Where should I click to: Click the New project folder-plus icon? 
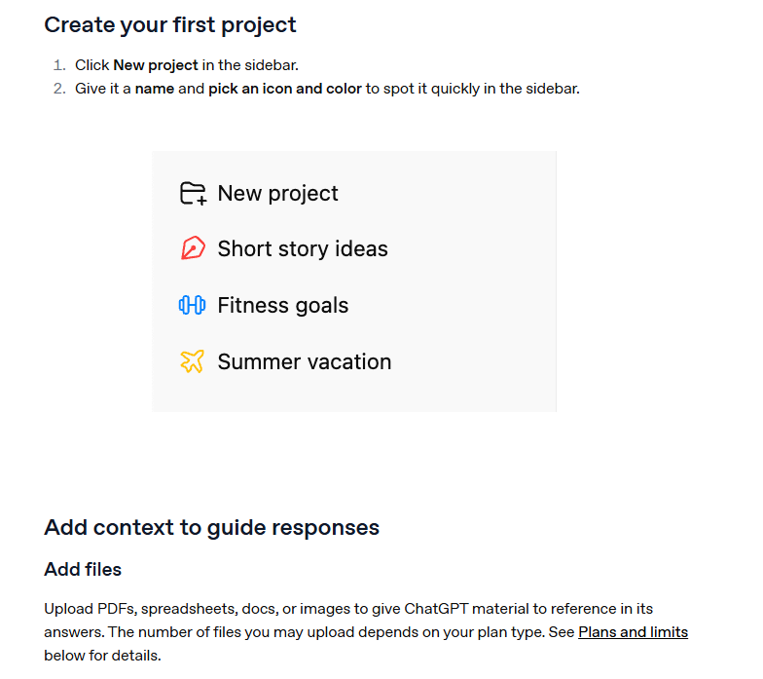click(x=193, y=193)
